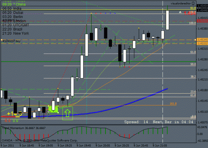This screenshot has width=208, height=148.
Task: Click the 9 Jun 20:45 time axis label
Action: [141, 145]
